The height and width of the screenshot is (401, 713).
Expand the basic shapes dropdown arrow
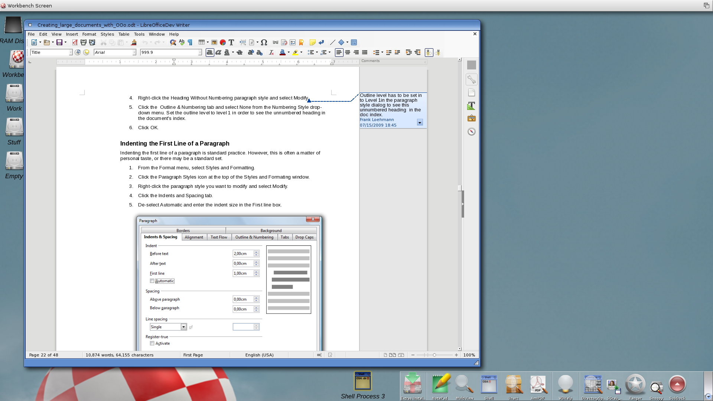point(347,42)
